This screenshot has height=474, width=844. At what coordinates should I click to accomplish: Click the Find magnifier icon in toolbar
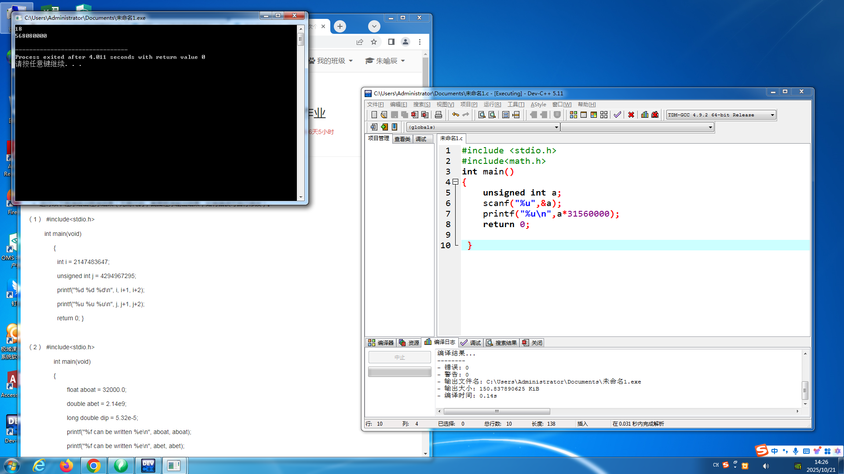[x=482, y=115]
